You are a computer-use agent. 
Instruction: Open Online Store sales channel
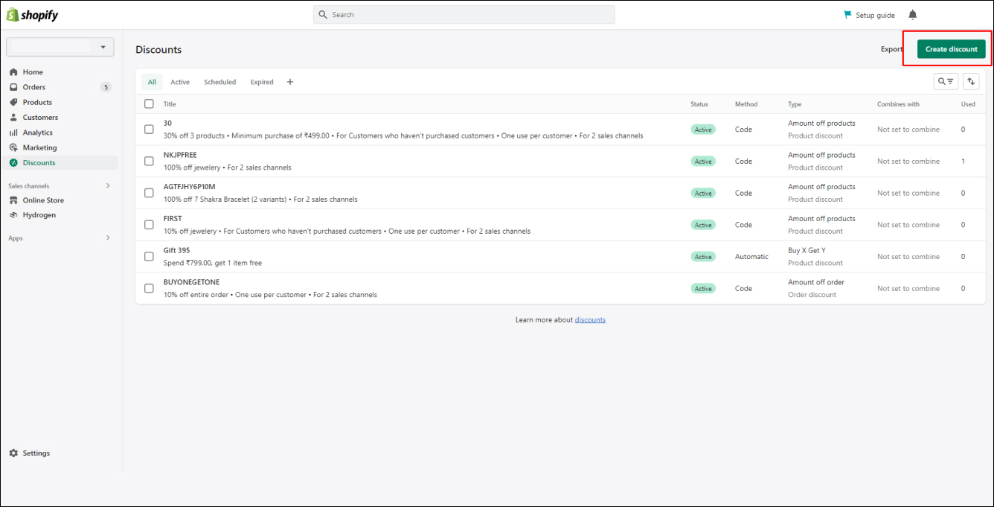[x=43, y=200]
